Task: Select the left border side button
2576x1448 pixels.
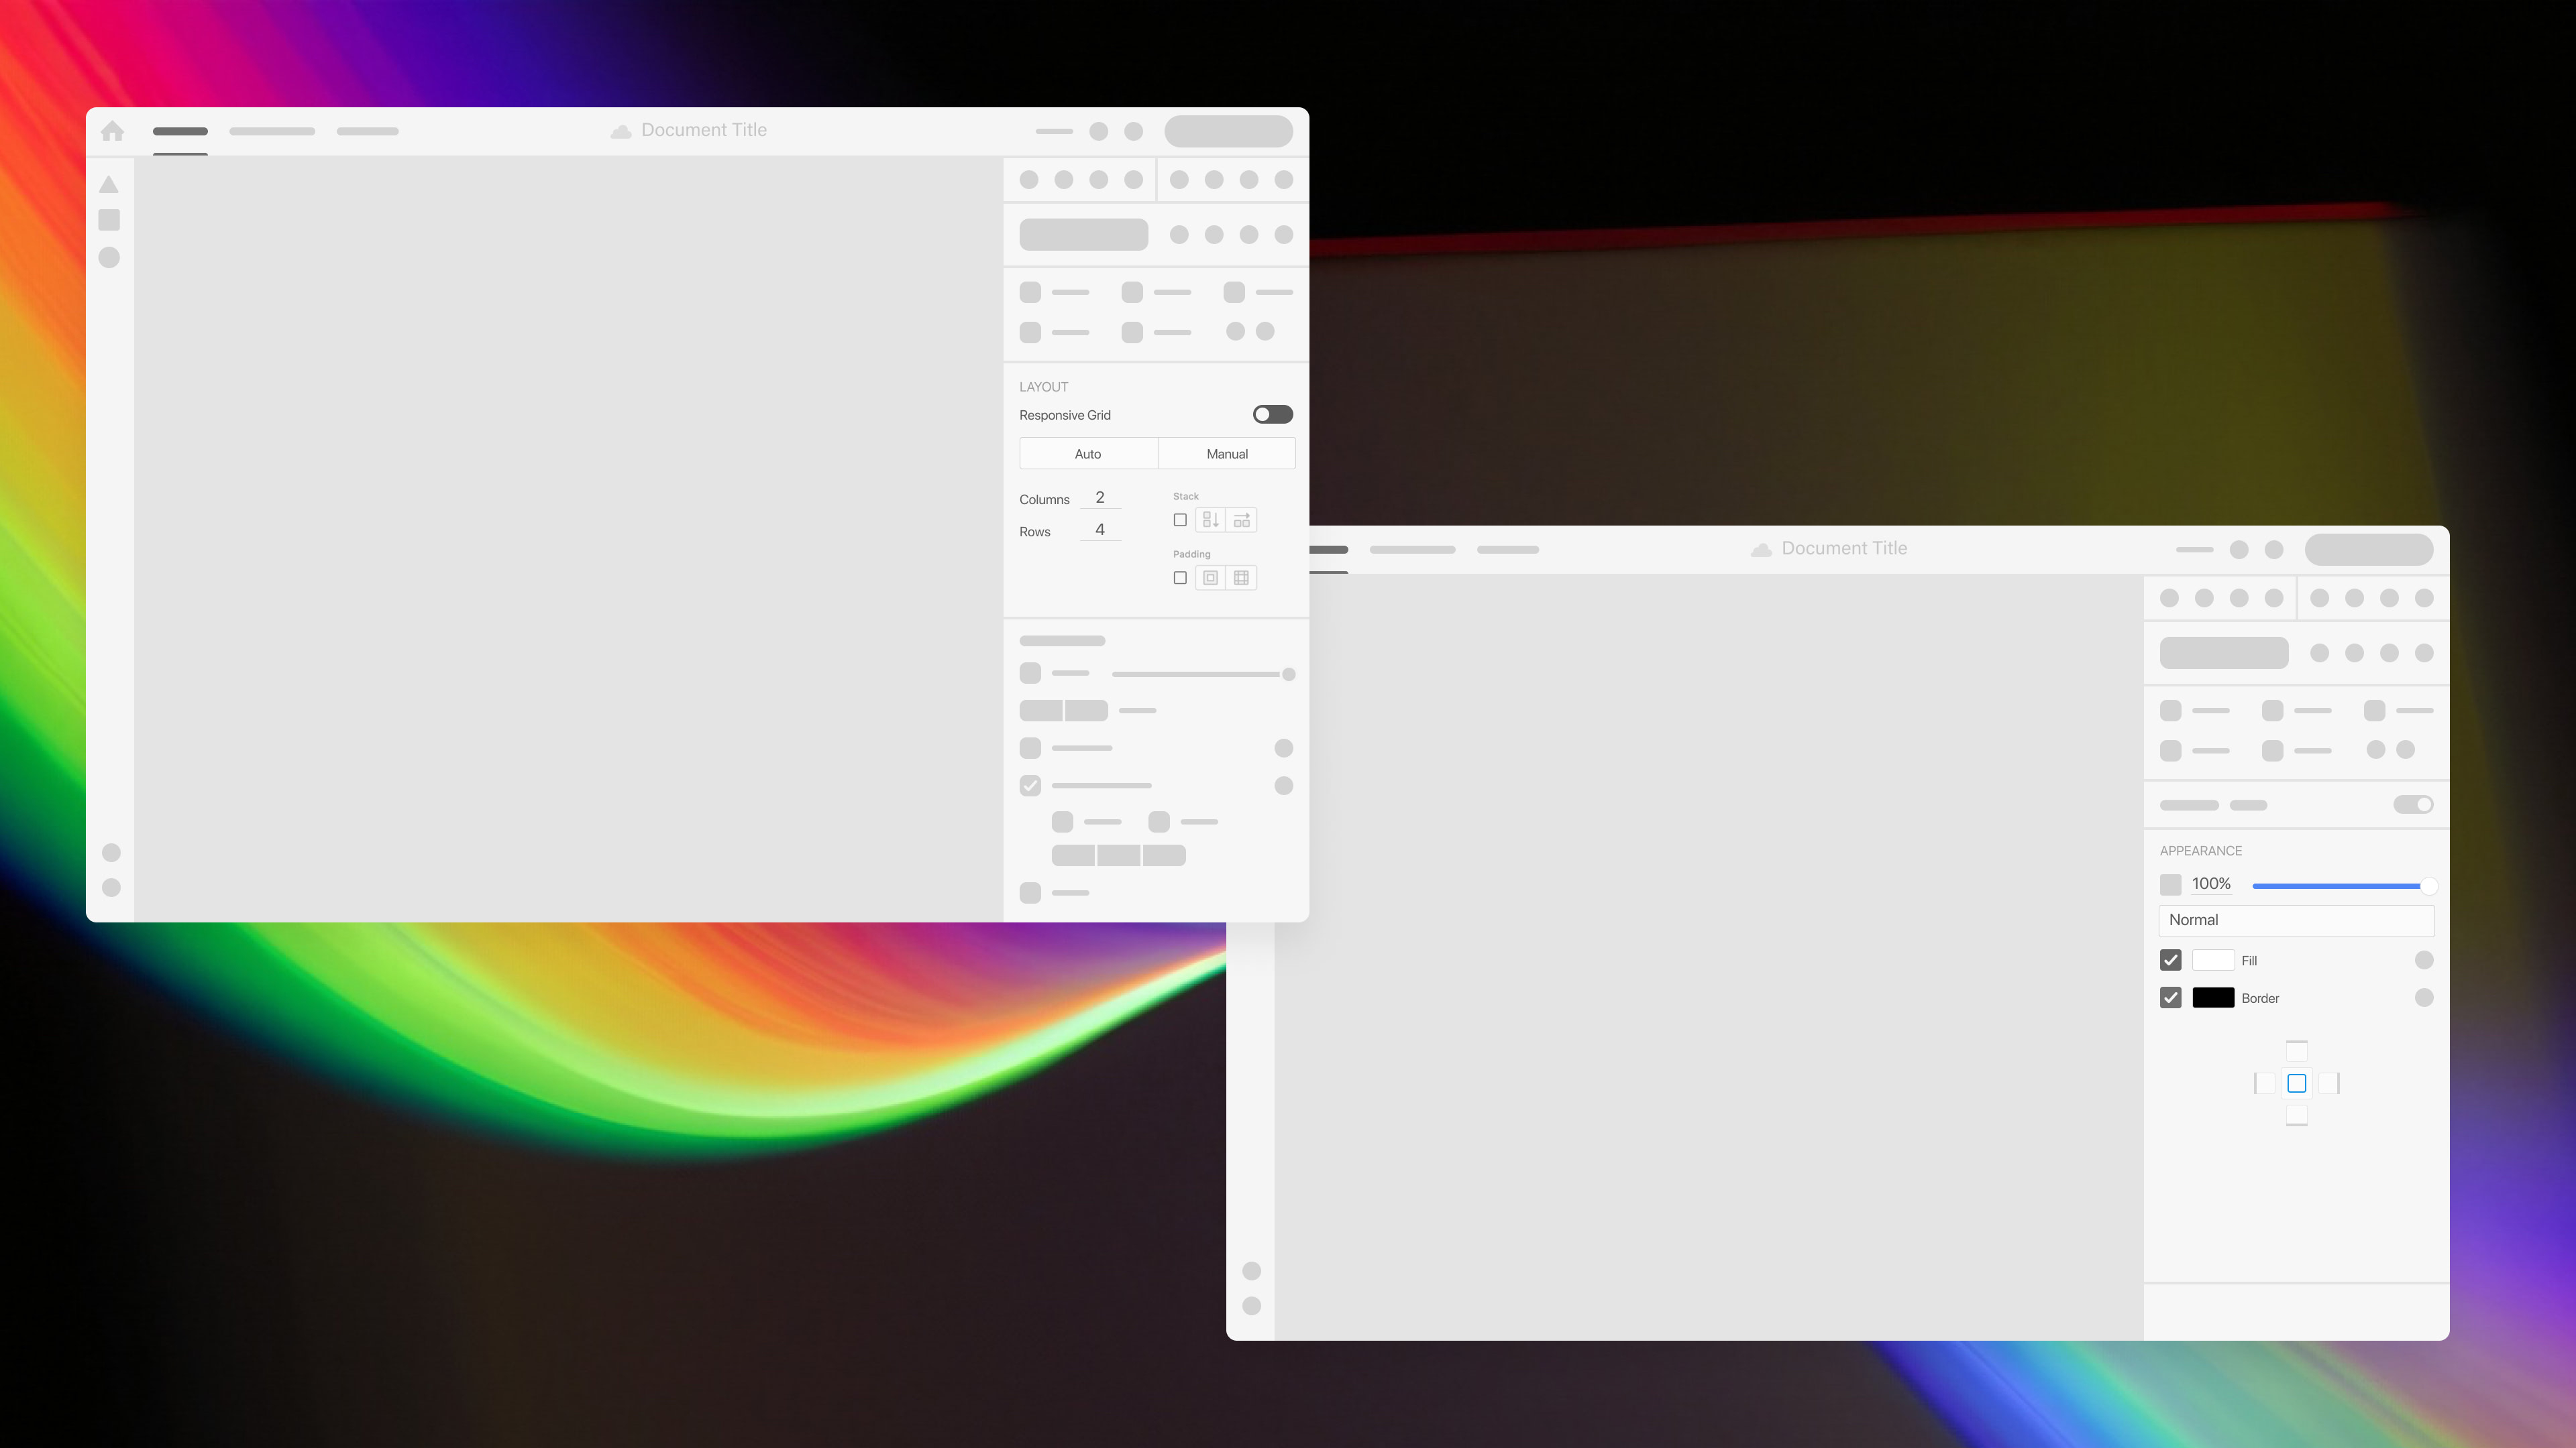Action: click(x=2265, y=1083)
